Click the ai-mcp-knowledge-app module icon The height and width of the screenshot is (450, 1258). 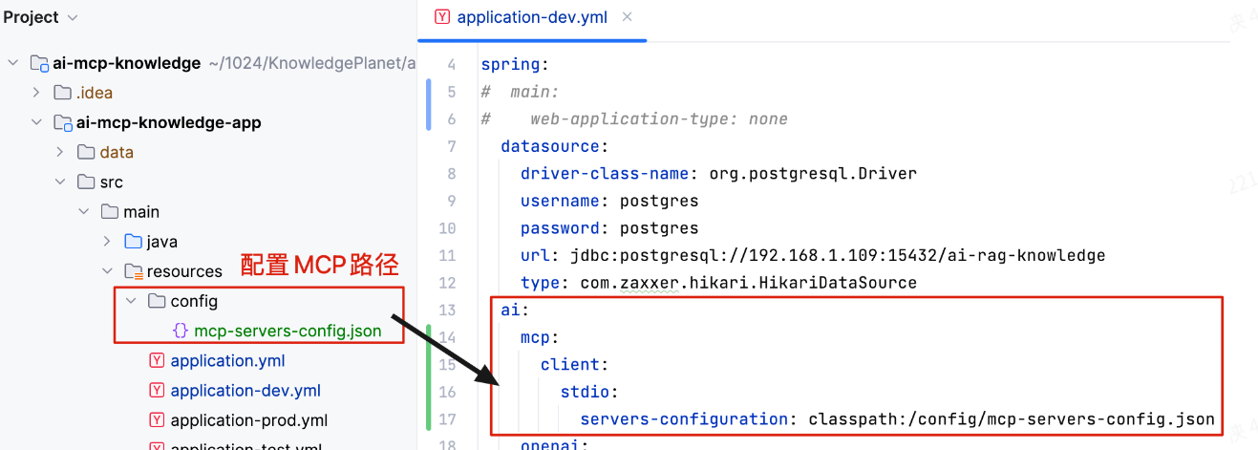coord(62,122)
